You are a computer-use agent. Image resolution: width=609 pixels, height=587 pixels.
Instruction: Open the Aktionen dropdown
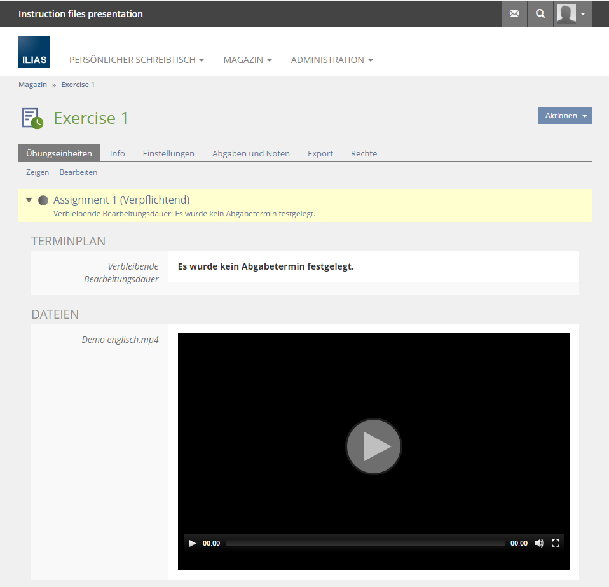click(565, 116)
